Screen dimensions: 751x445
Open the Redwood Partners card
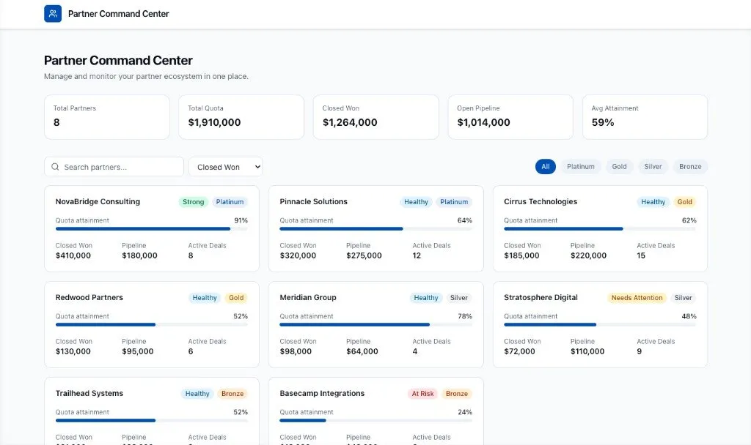coord(151,324)
